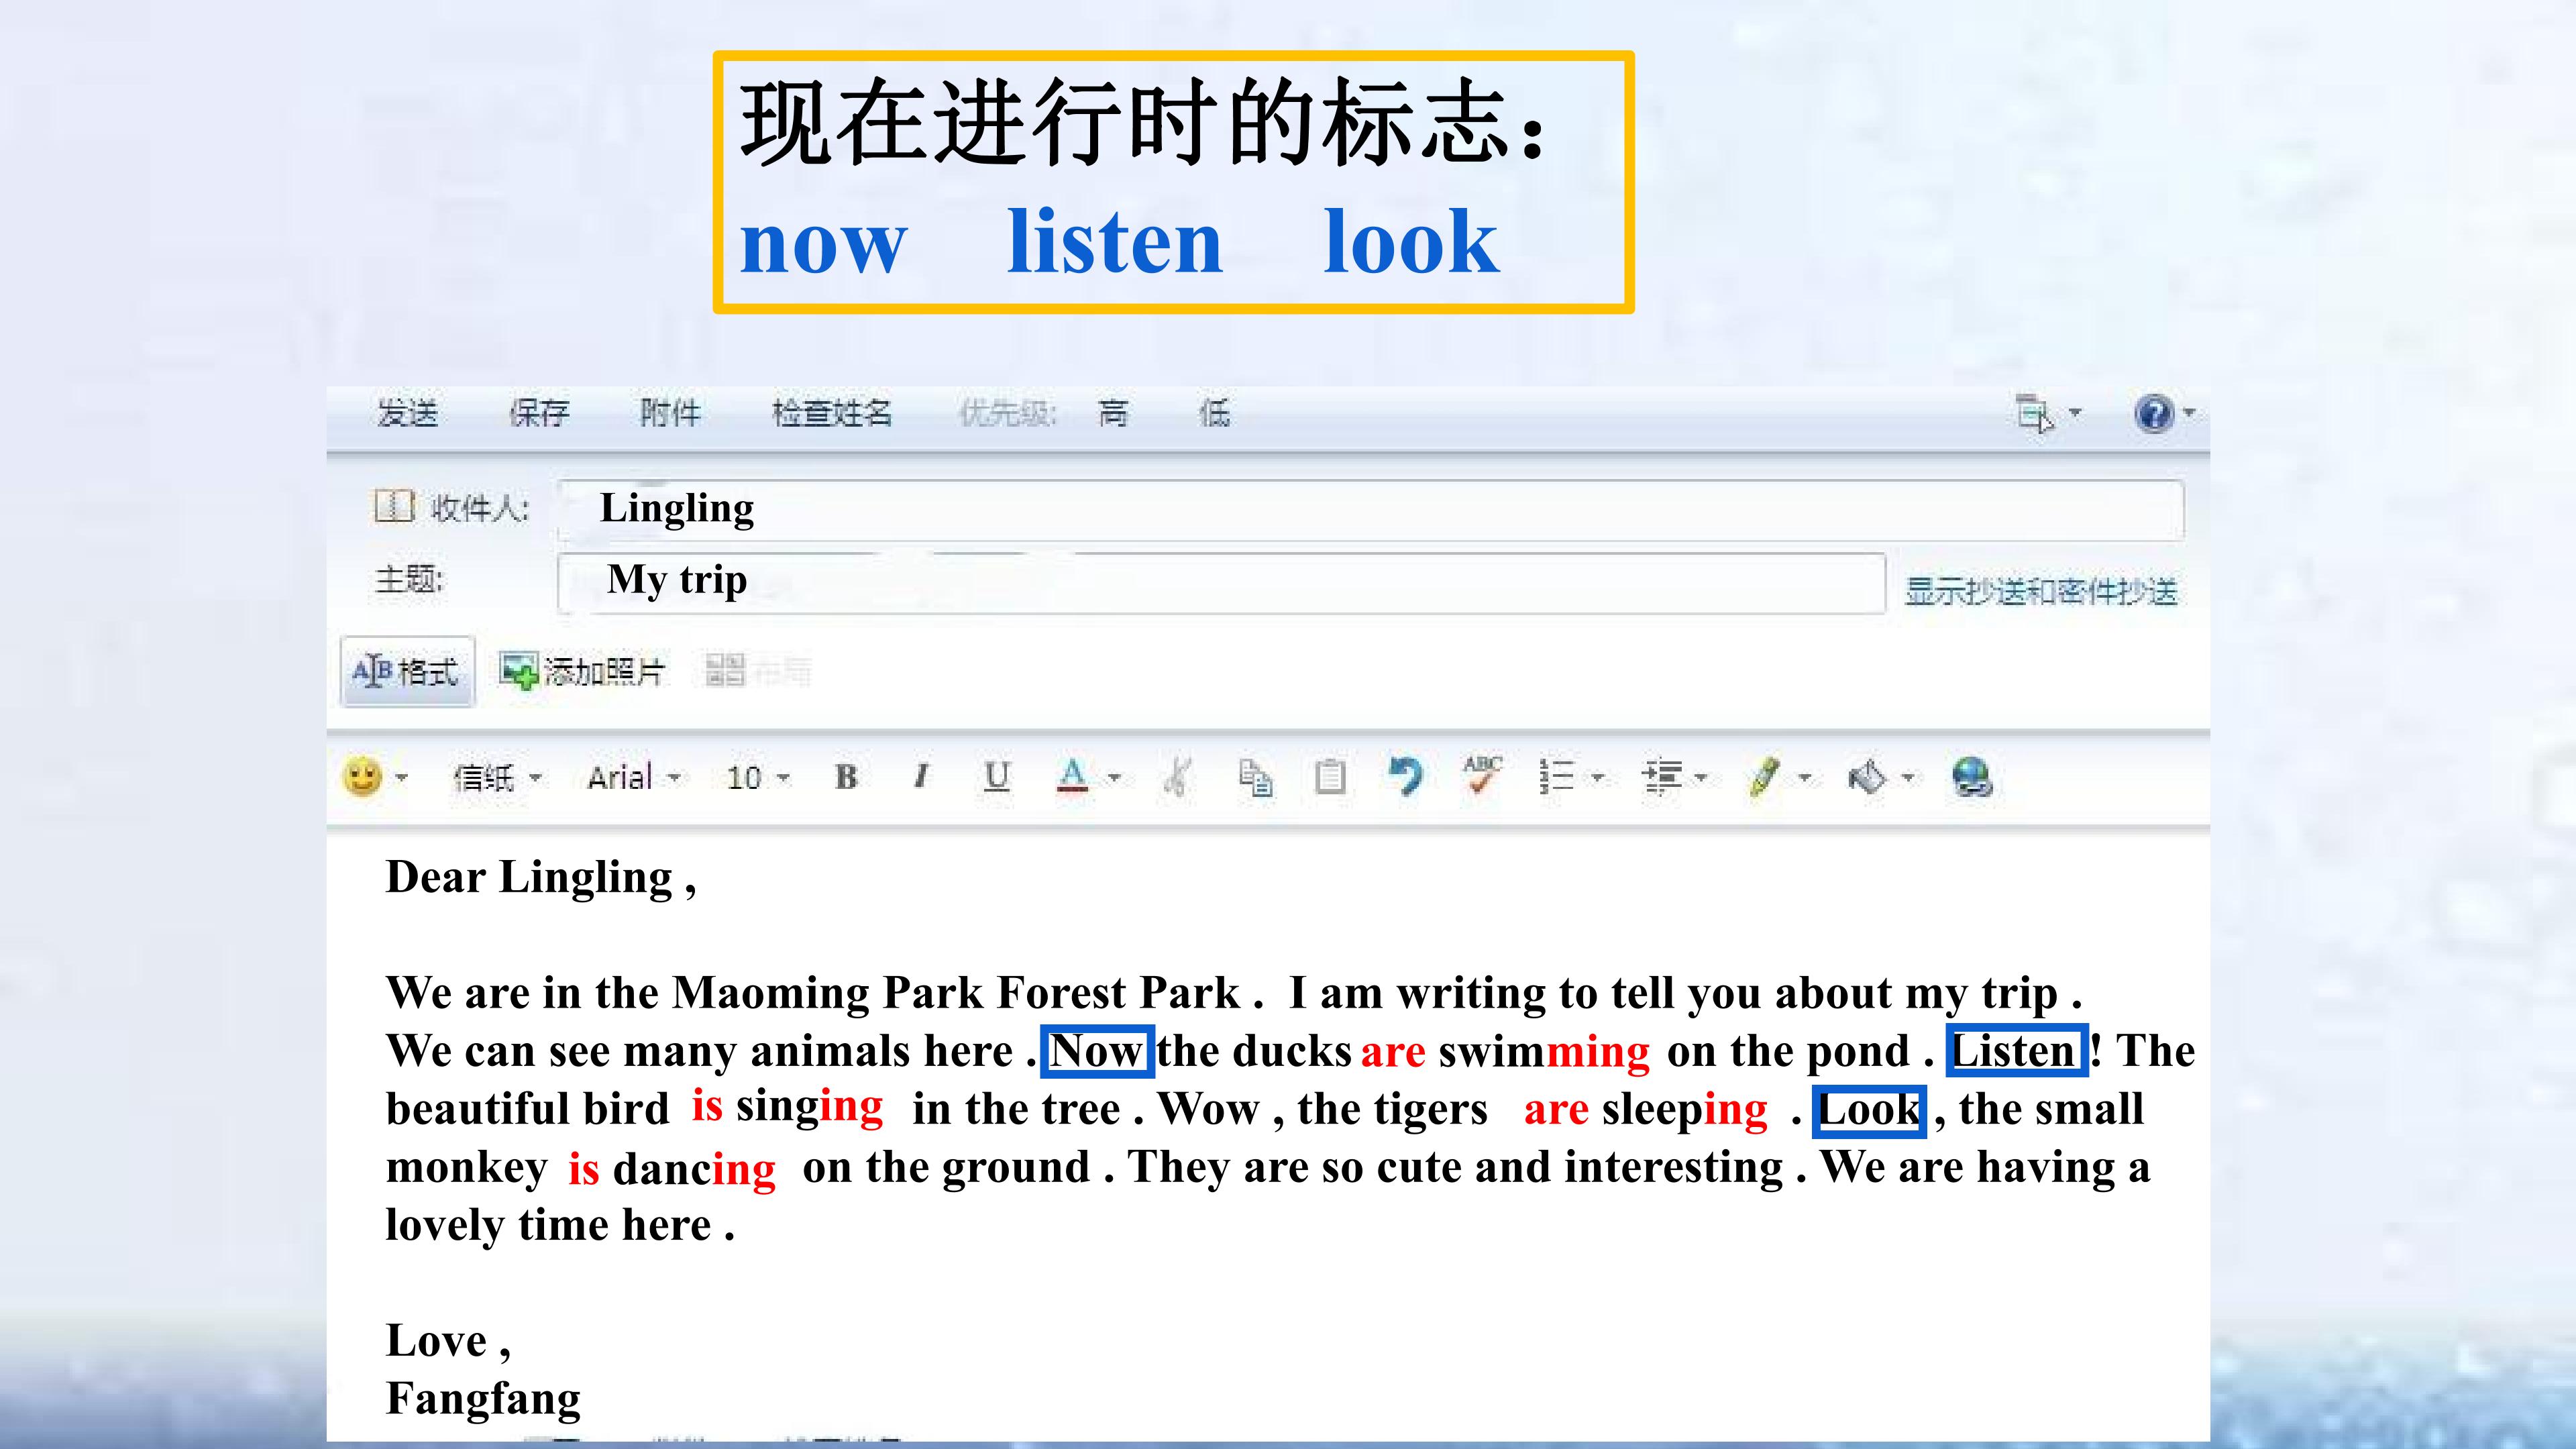The width and height of the screenshot is (2576, 1449).
Task: Click the blue Undo arrow icon
Action: [x=1405, y=777]
